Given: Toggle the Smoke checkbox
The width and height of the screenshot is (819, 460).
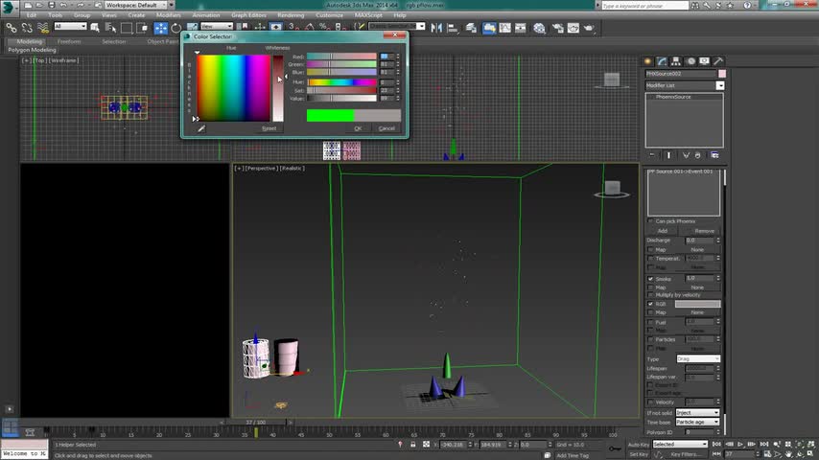Looking at the screenshot, I should coord(650,279).
